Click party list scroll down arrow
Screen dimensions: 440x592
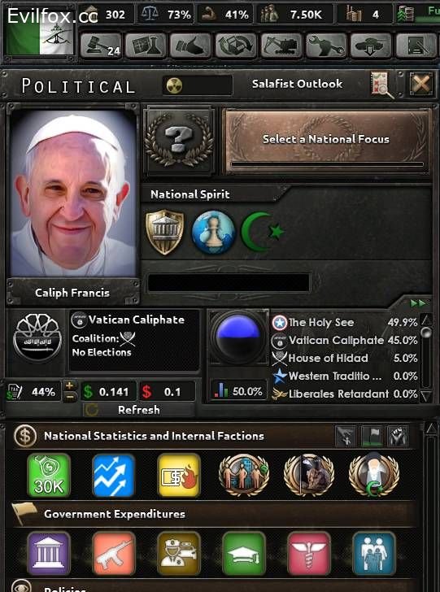tap(426, 396)
